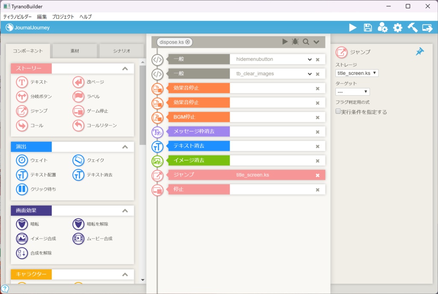This screenshot has width=438, height=294.
Task: Delete the メッセージ枠消去 row
Action: point(318,132)
